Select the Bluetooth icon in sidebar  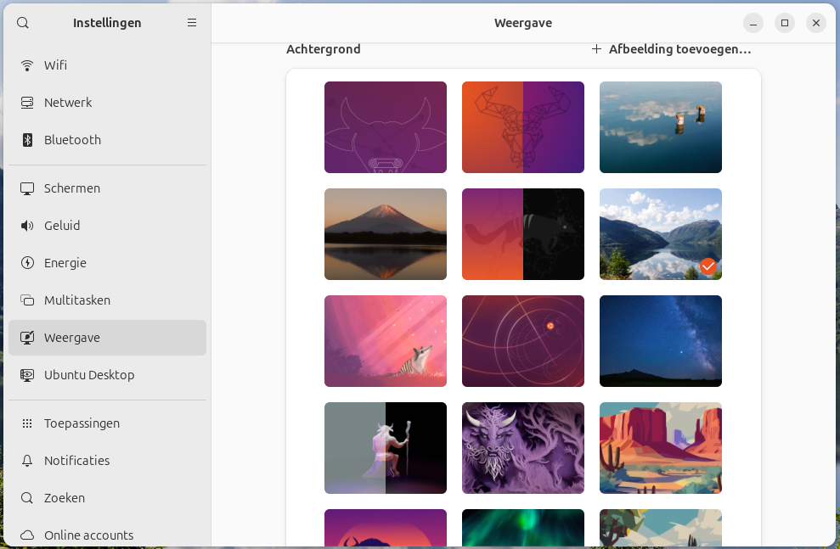27,140
